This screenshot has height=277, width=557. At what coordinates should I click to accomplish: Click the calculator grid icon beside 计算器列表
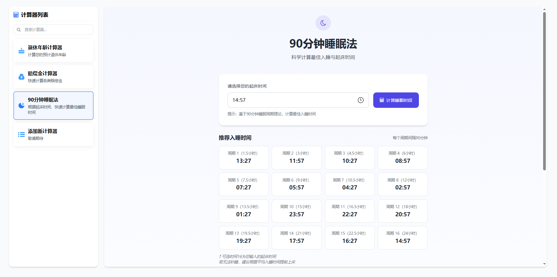point(16,15)
